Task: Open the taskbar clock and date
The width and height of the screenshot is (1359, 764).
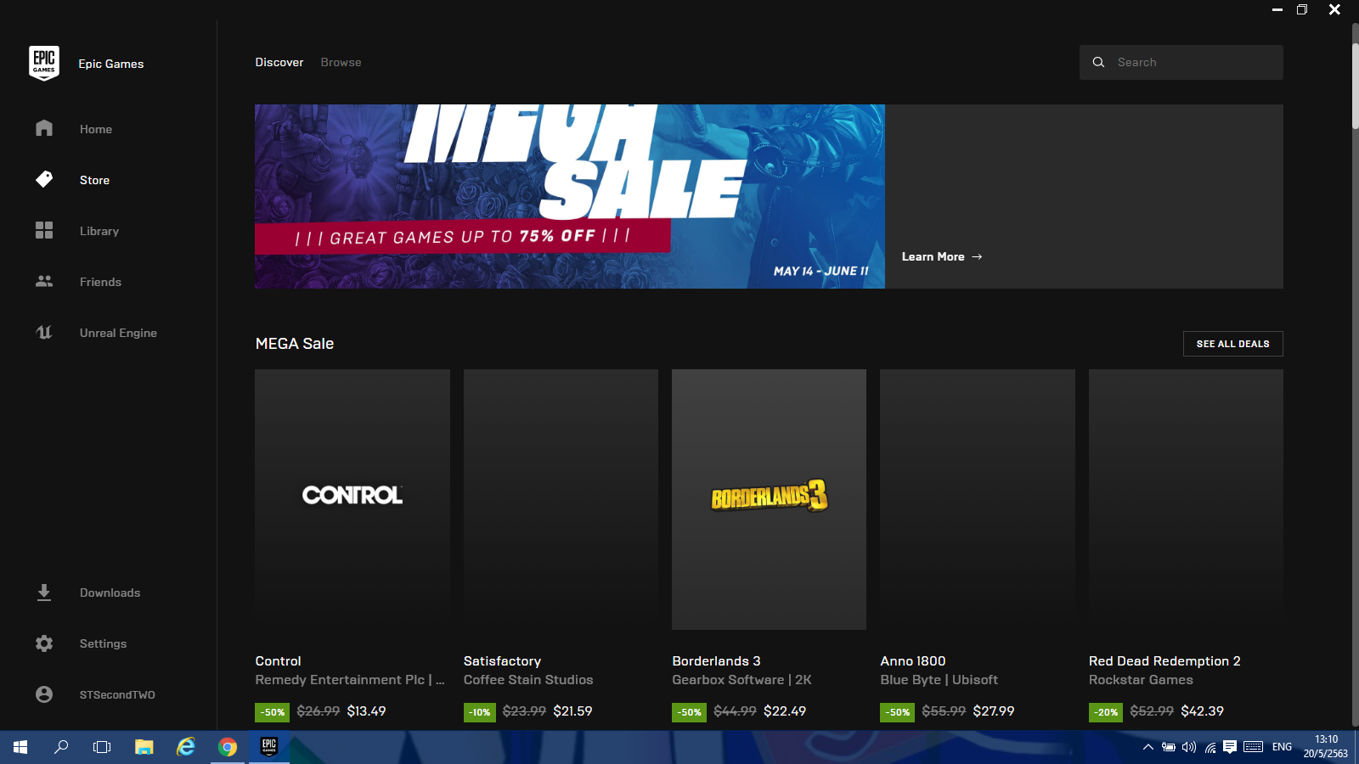Action: click(x=1326, y=747)
